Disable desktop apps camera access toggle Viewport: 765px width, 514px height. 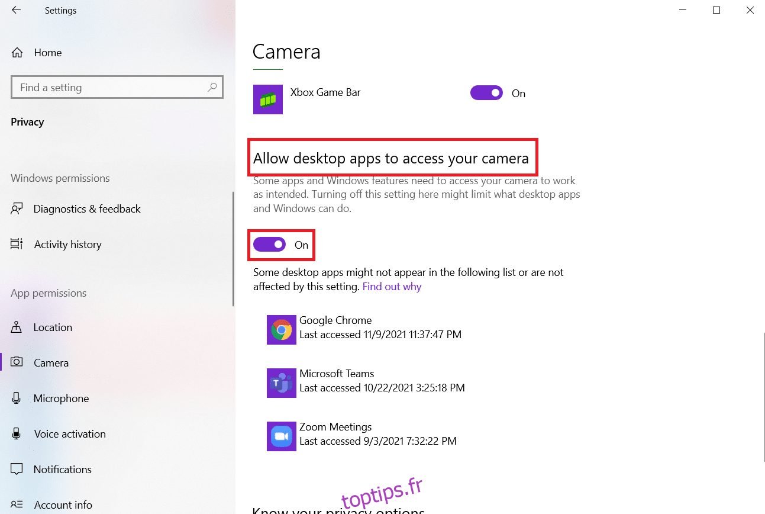pos(269,245)
